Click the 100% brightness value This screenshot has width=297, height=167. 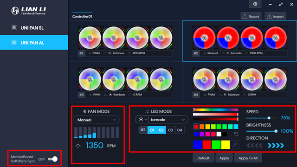(287, 131)
